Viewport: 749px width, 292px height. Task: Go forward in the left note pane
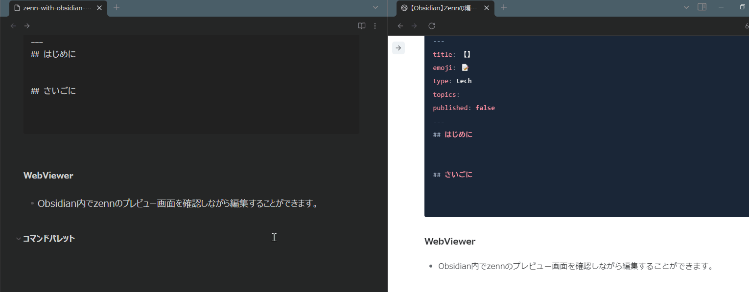point(27,26)
